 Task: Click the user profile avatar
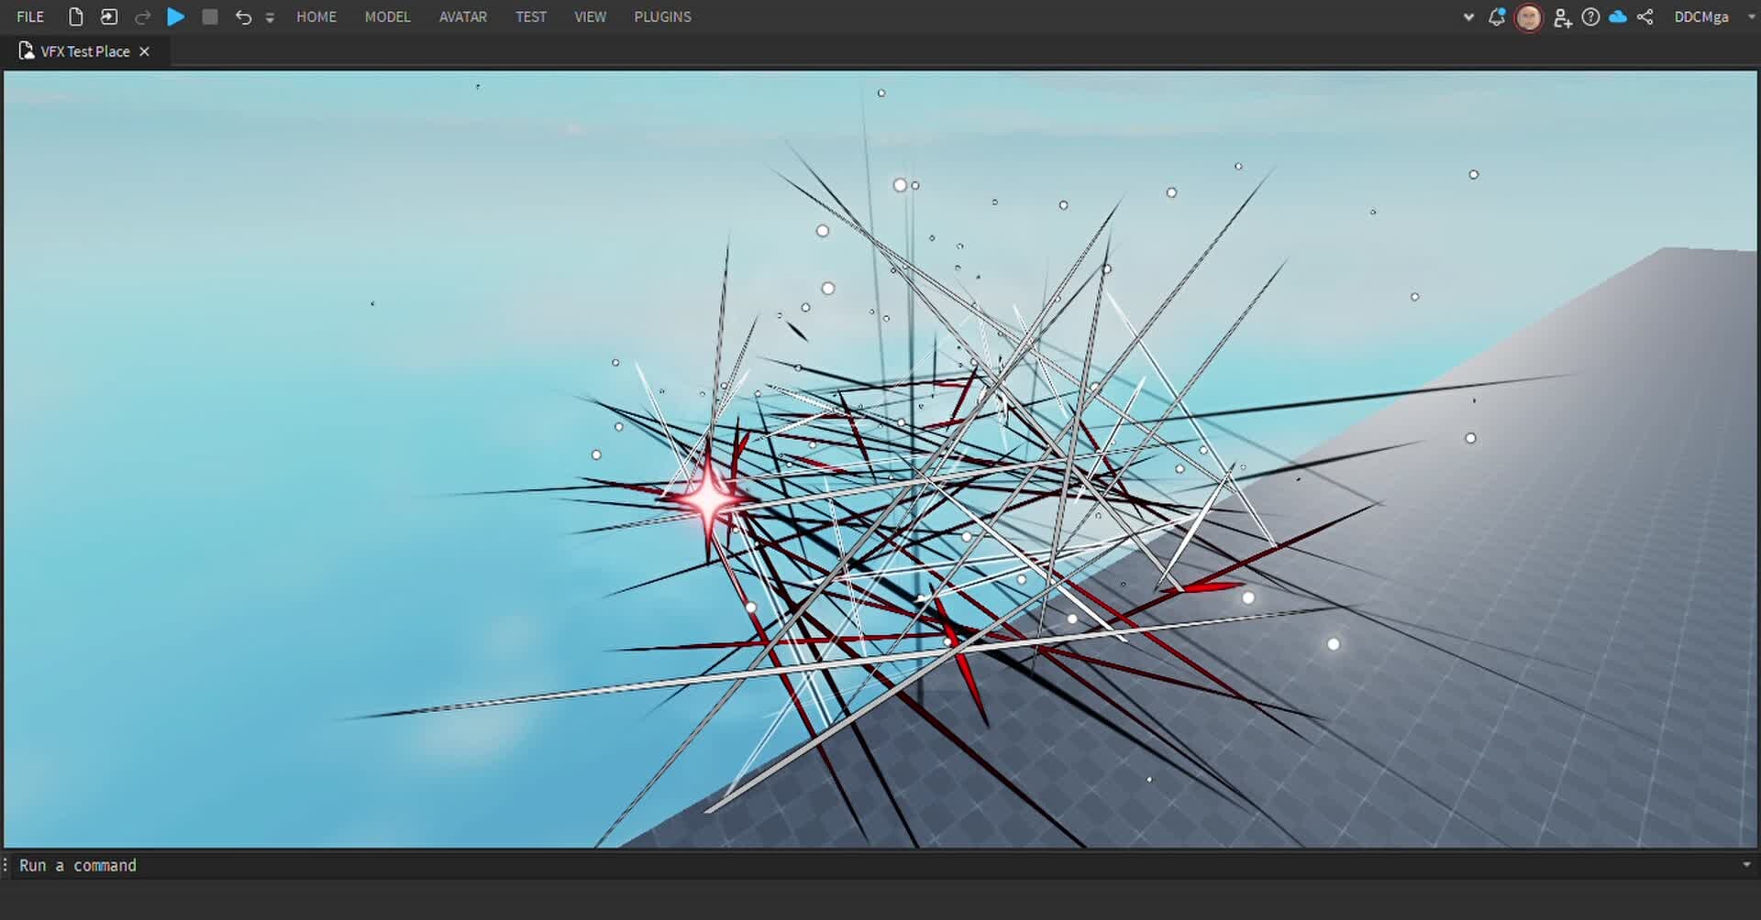pos(1529,16)
